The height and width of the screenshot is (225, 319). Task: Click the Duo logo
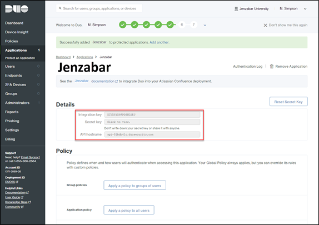(17, 9)
